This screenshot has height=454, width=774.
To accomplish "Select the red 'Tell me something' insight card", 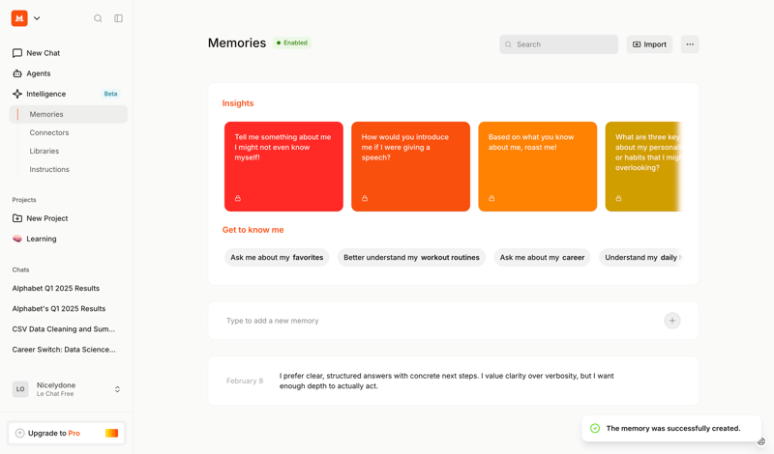I will click(x=283, y=166).
